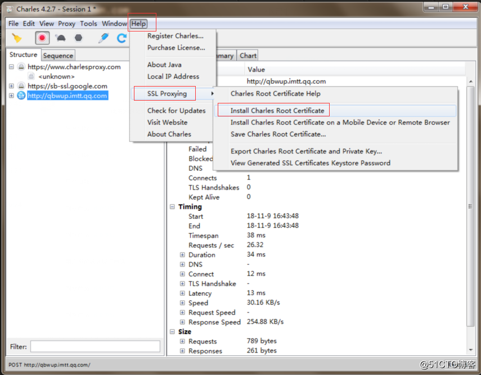481x375 pixels.
Task: Expand the Connect timing row
Action: coord(182,274)
